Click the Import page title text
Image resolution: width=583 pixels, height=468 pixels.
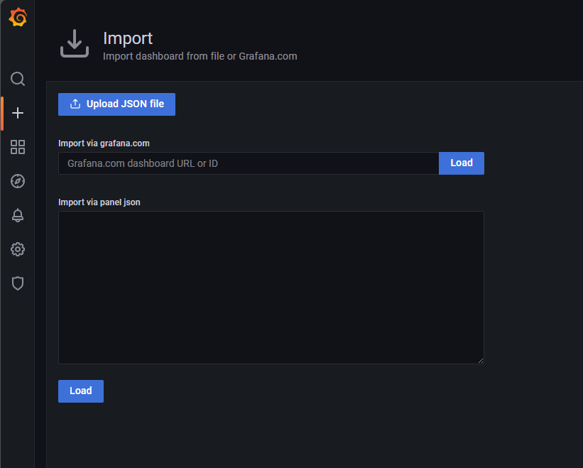point(128,38)
